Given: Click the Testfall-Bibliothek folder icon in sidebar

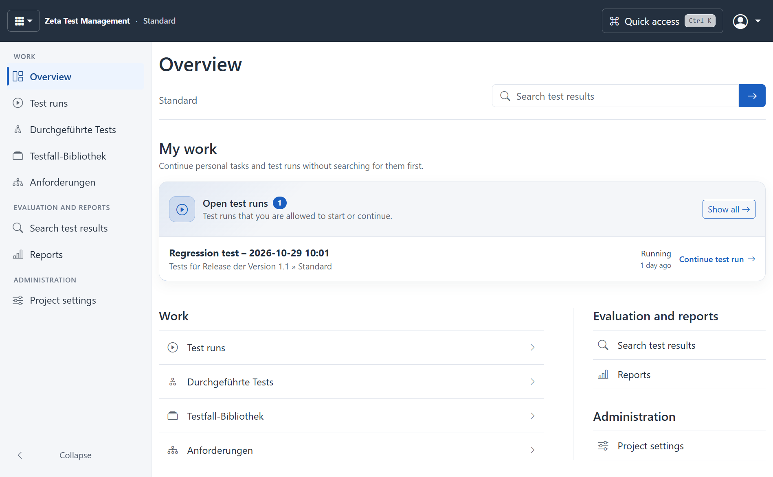Looking at the screenshot, I should 18,155.
